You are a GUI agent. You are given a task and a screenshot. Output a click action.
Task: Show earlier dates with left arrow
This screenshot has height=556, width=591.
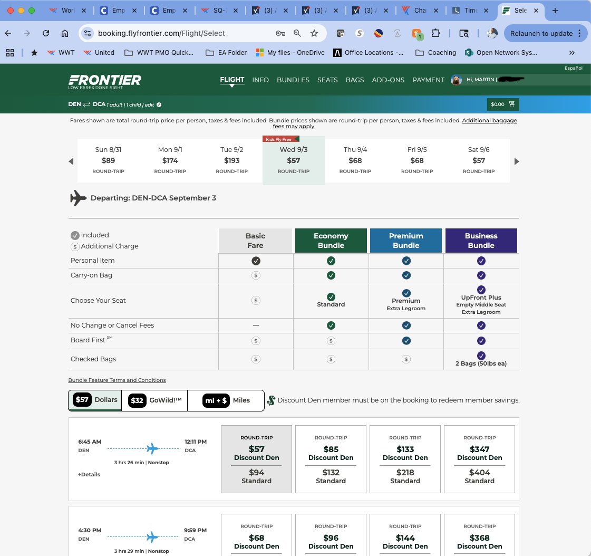click(x=71, y=161)
